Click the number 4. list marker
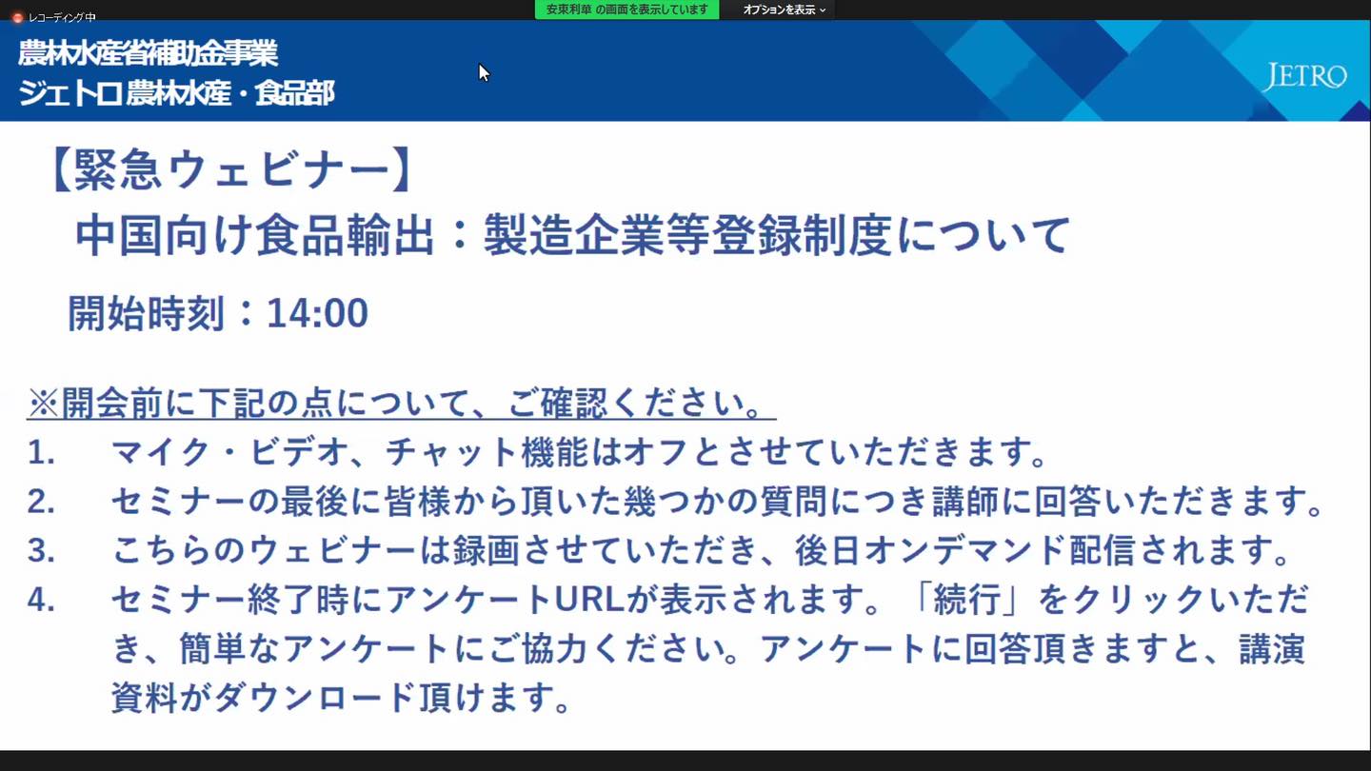 pos(41,601)
